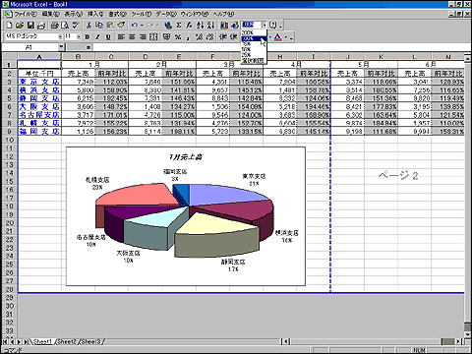Image resolution: width=472 pixels, height=354 pixels.
Task: Apply Comma style icon
Action: [188, 37]
